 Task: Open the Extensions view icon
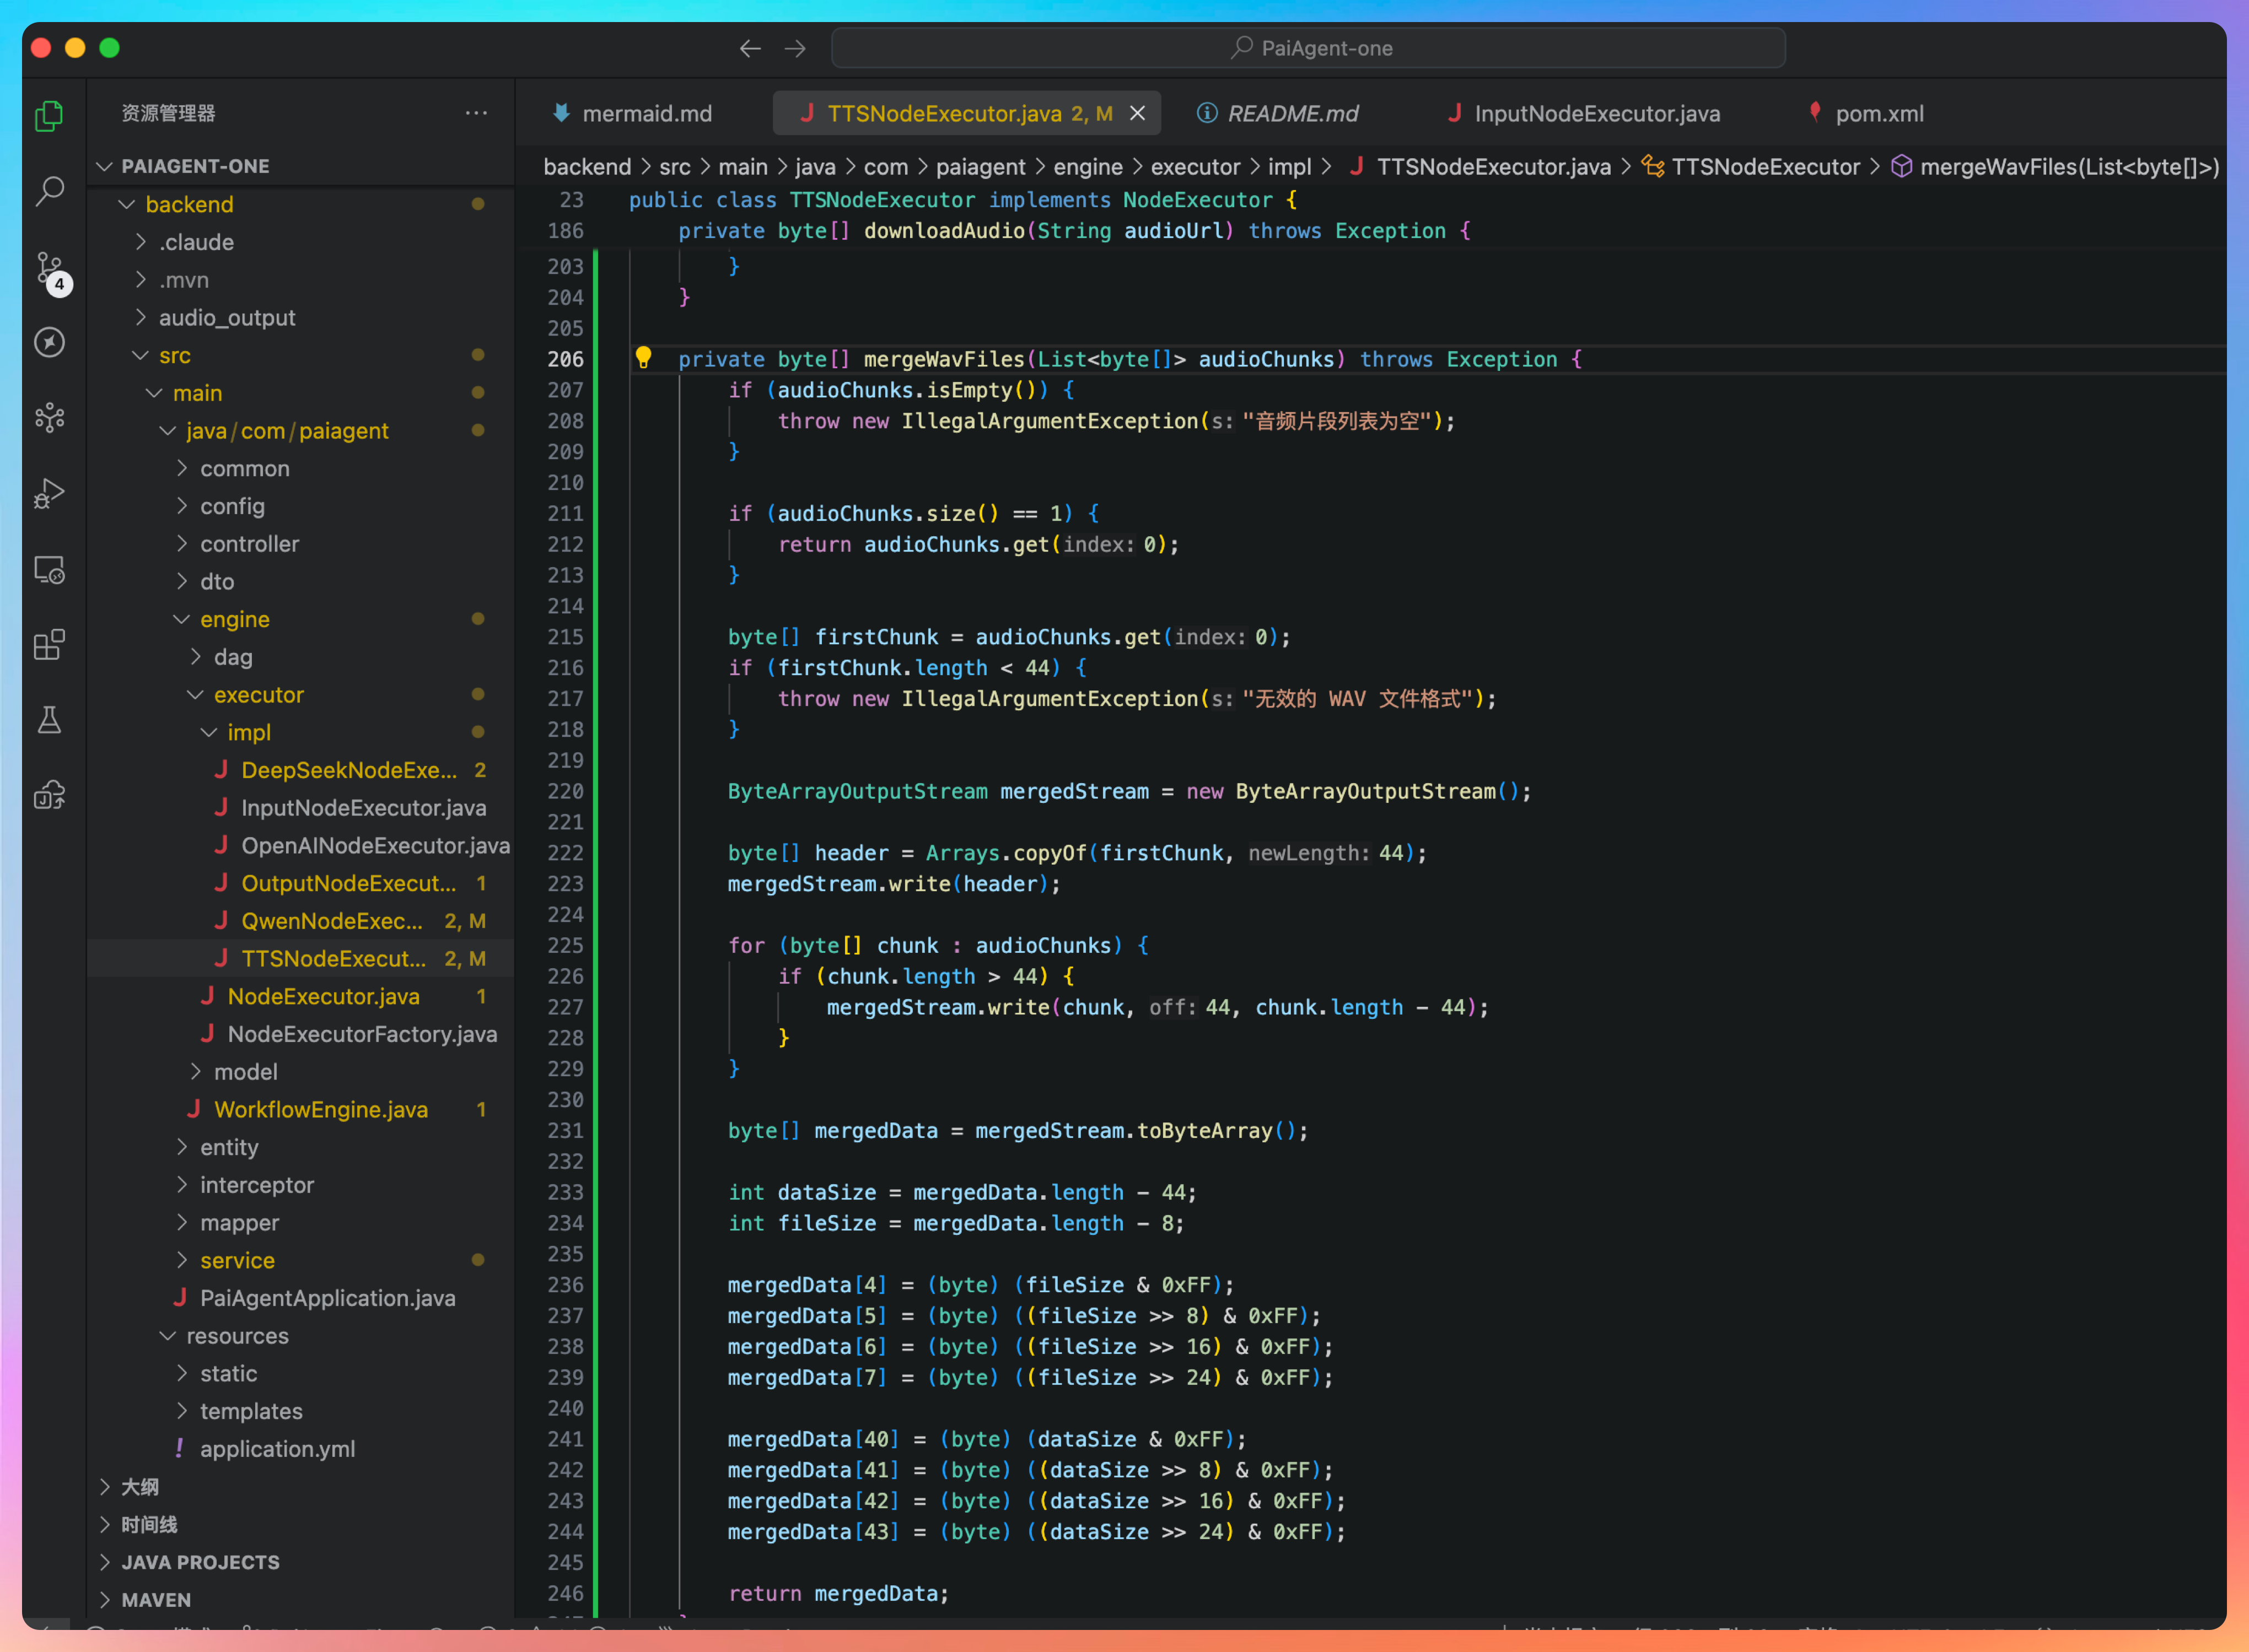point(49,644)
